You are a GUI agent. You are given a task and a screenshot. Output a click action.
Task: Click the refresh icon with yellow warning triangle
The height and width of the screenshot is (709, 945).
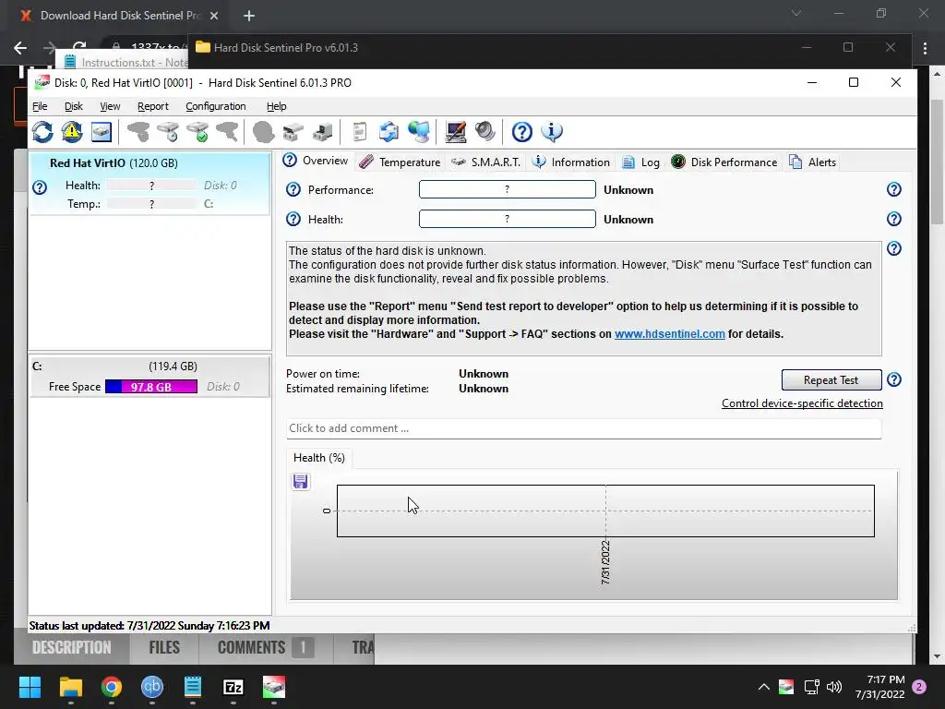coord(72,131)
